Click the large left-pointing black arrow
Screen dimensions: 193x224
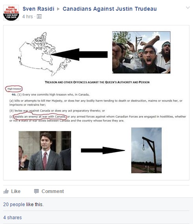coord(79,54)
